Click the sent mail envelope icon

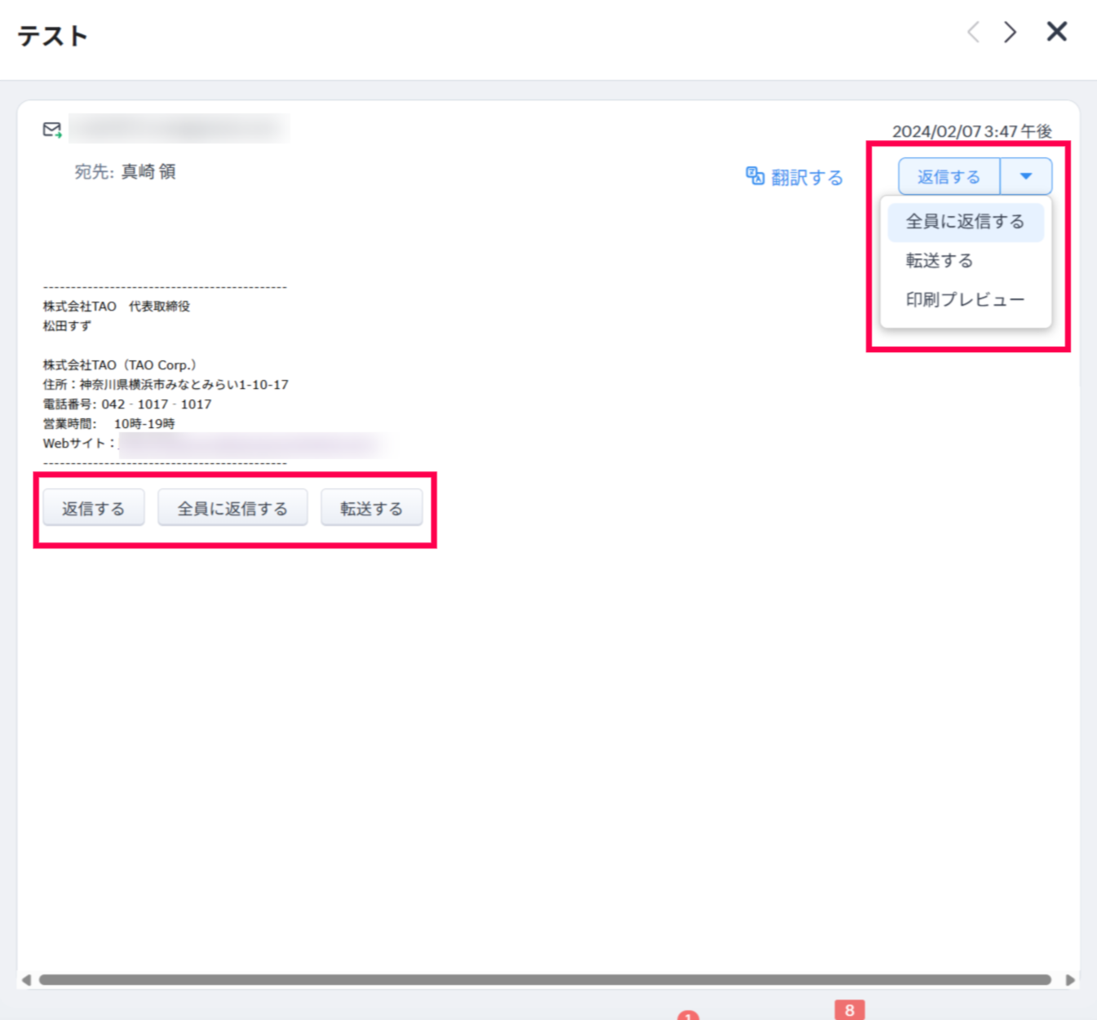pyautogui.click(x=52, y=130)
